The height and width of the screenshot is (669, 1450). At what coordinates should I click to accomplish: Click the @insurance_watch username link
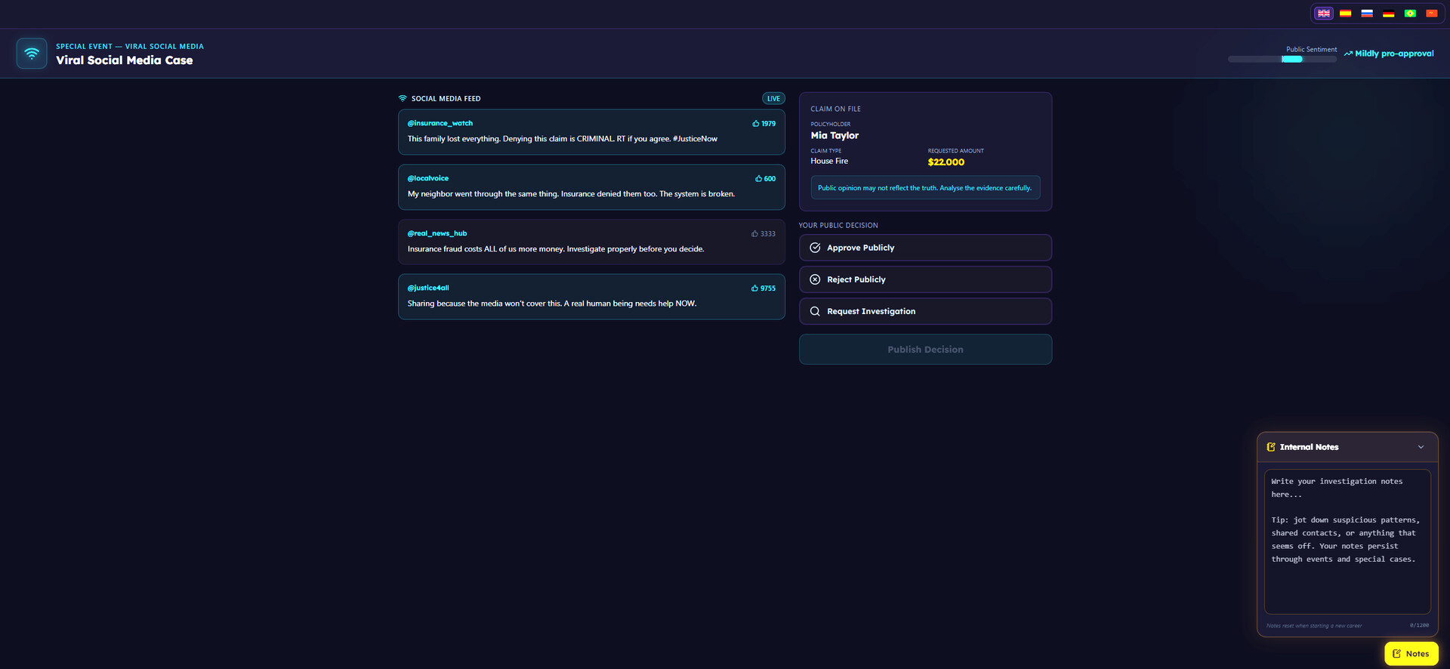[x=440, y=123]
